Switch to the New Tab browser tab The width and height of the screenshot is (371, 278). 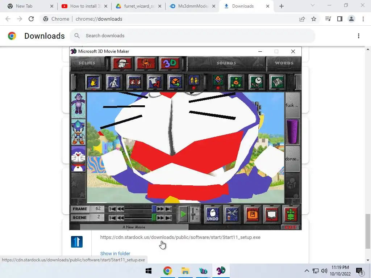[x=30, y=6]
